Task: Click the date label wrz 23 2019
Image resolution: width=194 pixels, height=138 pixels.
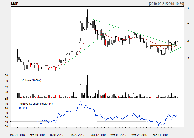Action: [139, 135]
